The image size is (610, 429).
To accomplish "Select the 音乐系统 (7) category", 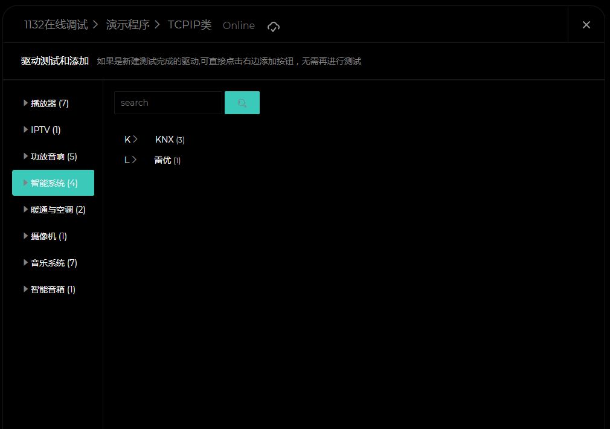I will 53,263.
